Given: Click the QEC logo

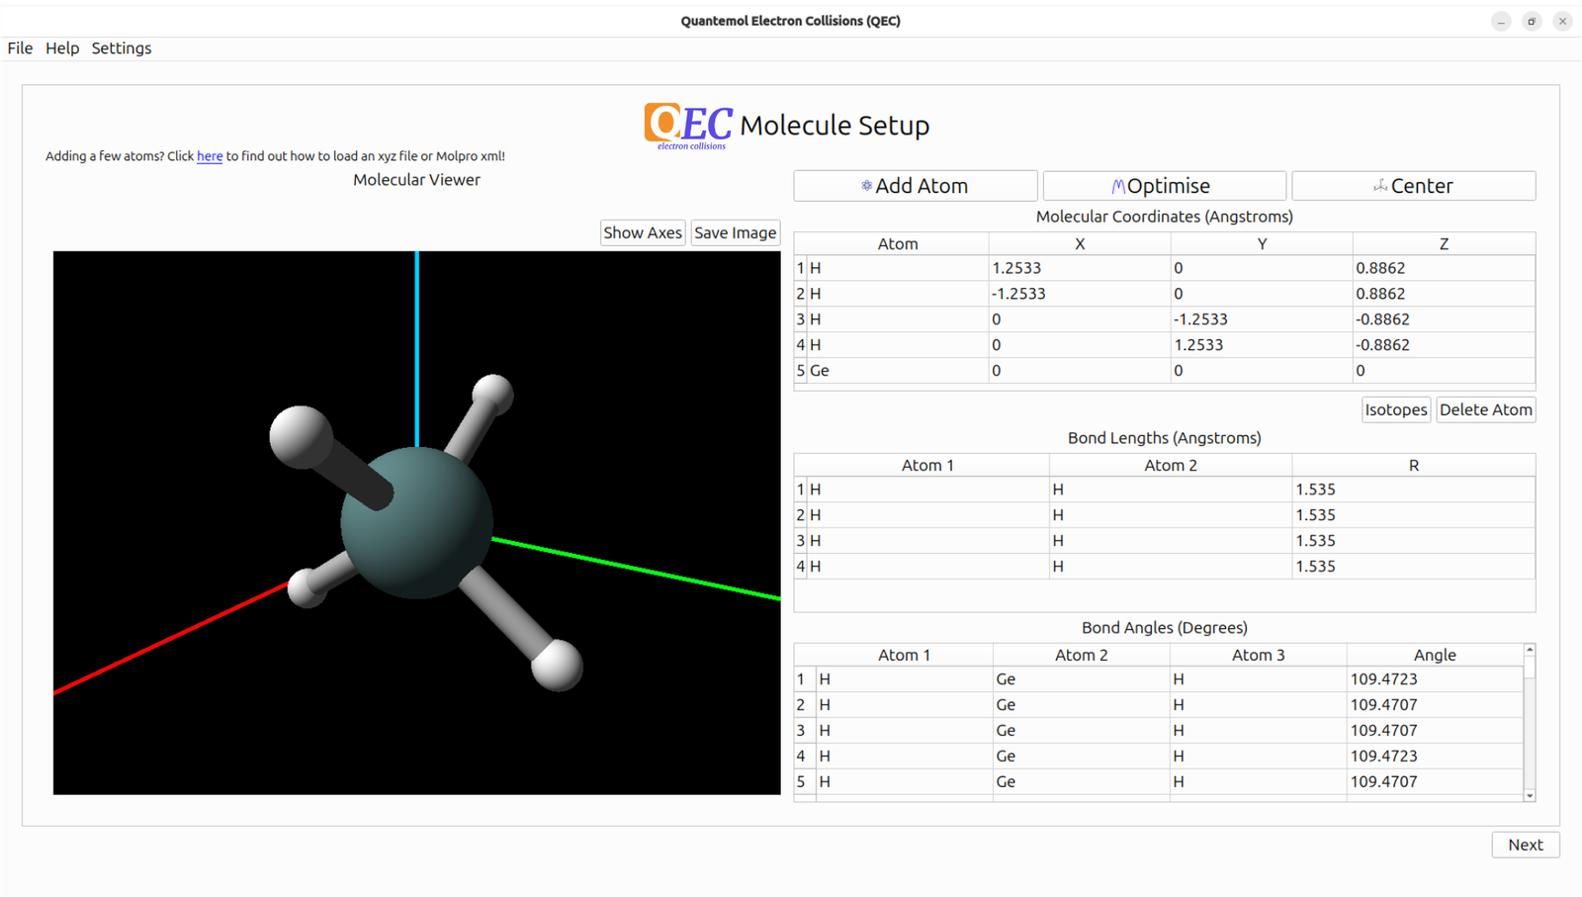Looking at the screenshot, I should click(x=688, y=126).
